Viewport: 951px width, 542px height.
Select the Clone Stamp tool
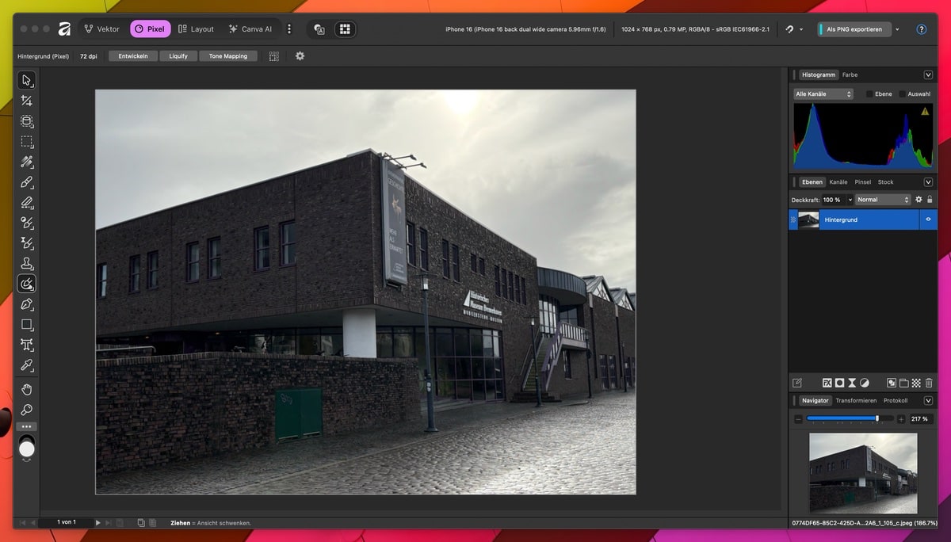click(x=27, y=264)
